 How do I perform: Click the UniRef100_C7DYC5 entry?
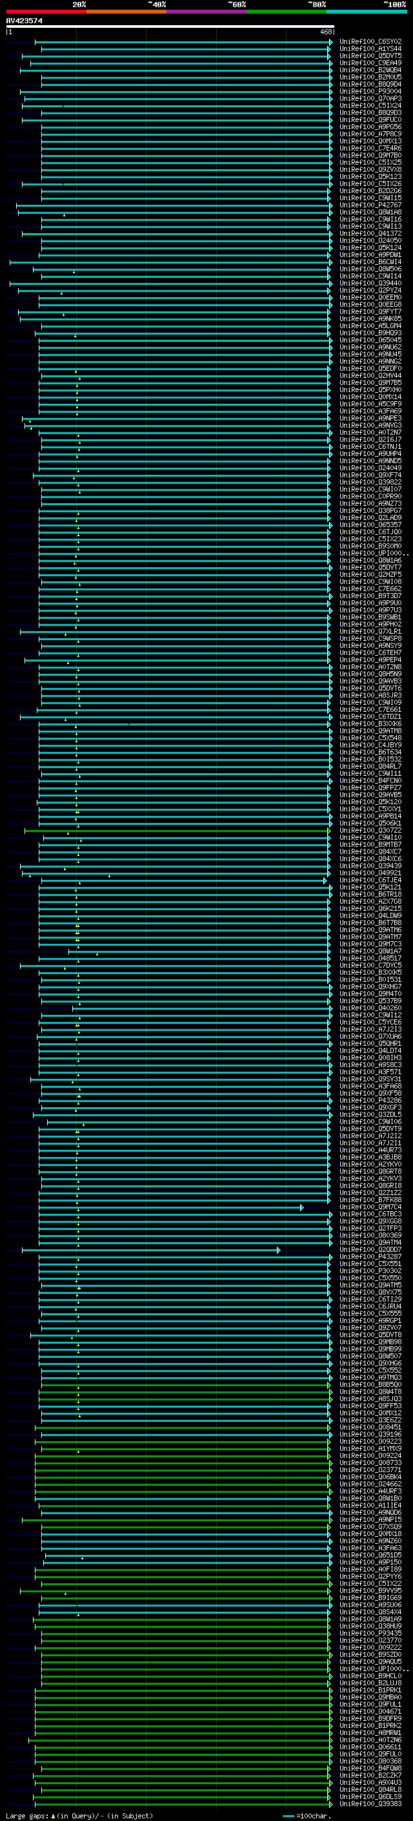[370, 966]
